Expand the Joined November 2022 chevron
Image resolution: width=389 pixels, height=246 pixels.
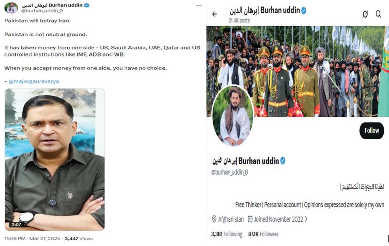306,219
